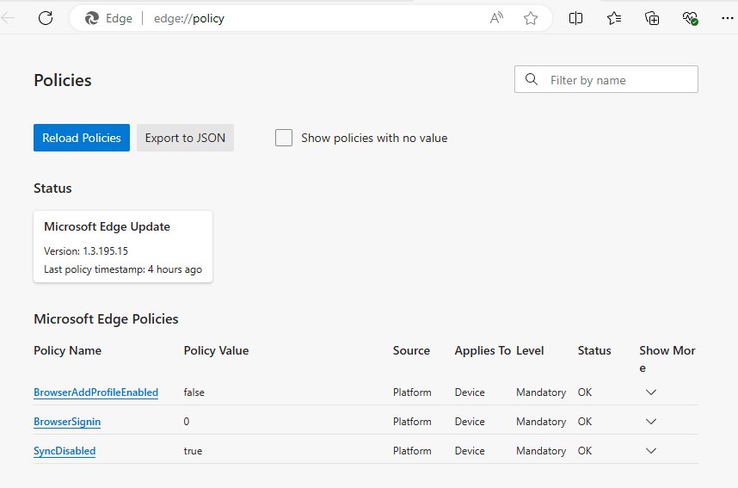Expand the BrowserSignin row chevron
Screen dimensions: 738x488
(x=651, y=422)
